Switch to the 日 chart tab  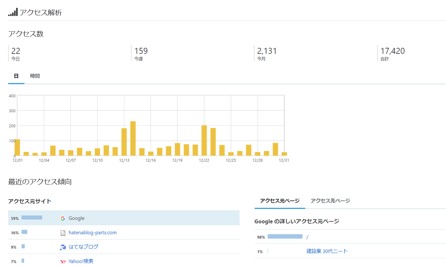click(x=16, y=76)
